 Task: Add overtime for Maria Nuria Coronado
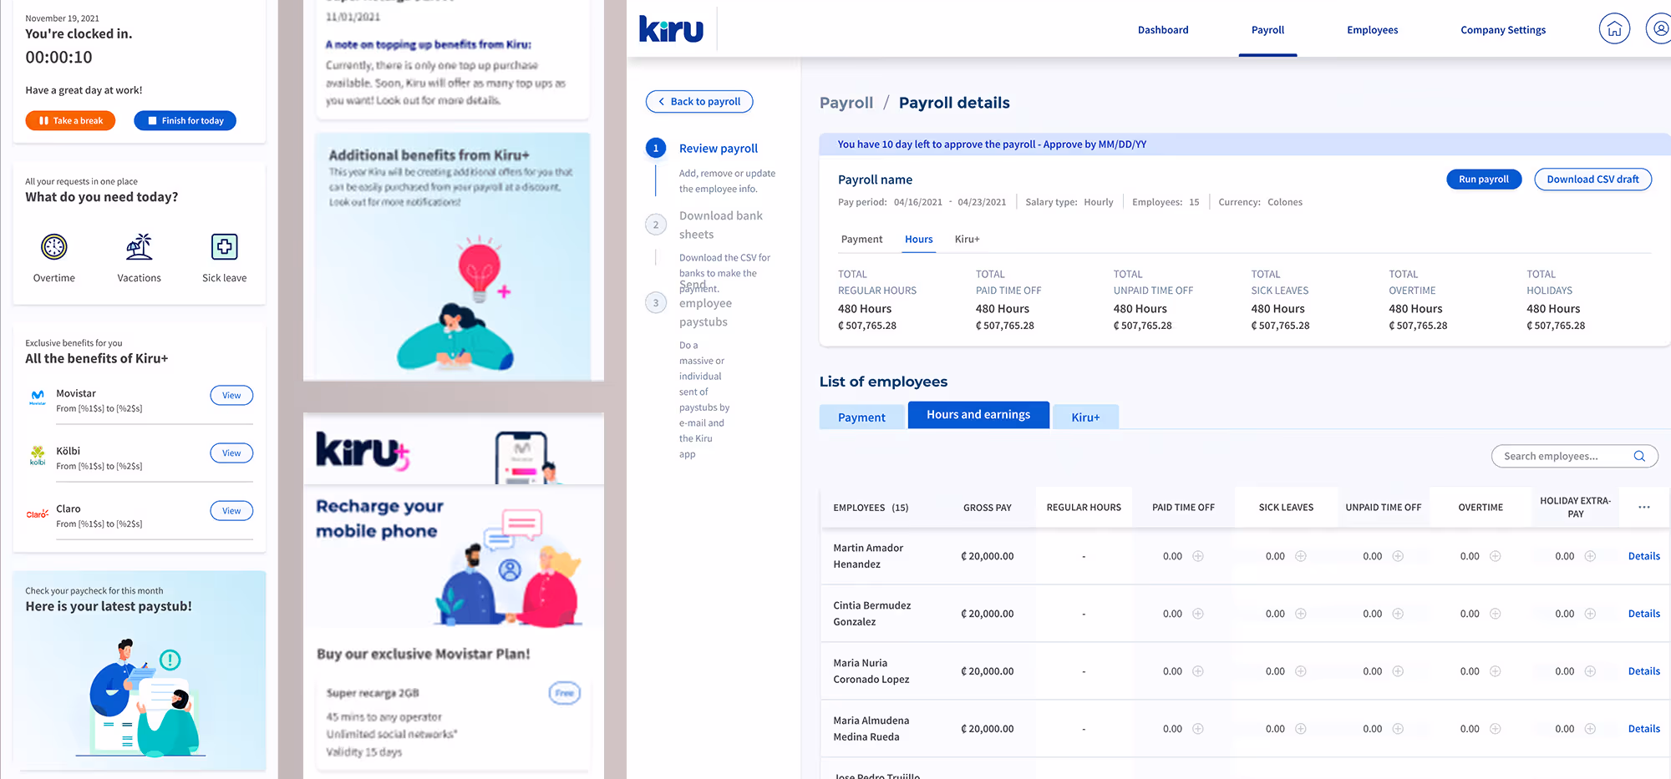[x=1496, y=671]
